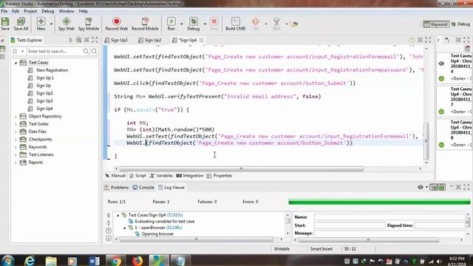Viewport: 473px width, 266px height.
Task: Open Google Chrome from taskbar
Action: tap(115, 261)
